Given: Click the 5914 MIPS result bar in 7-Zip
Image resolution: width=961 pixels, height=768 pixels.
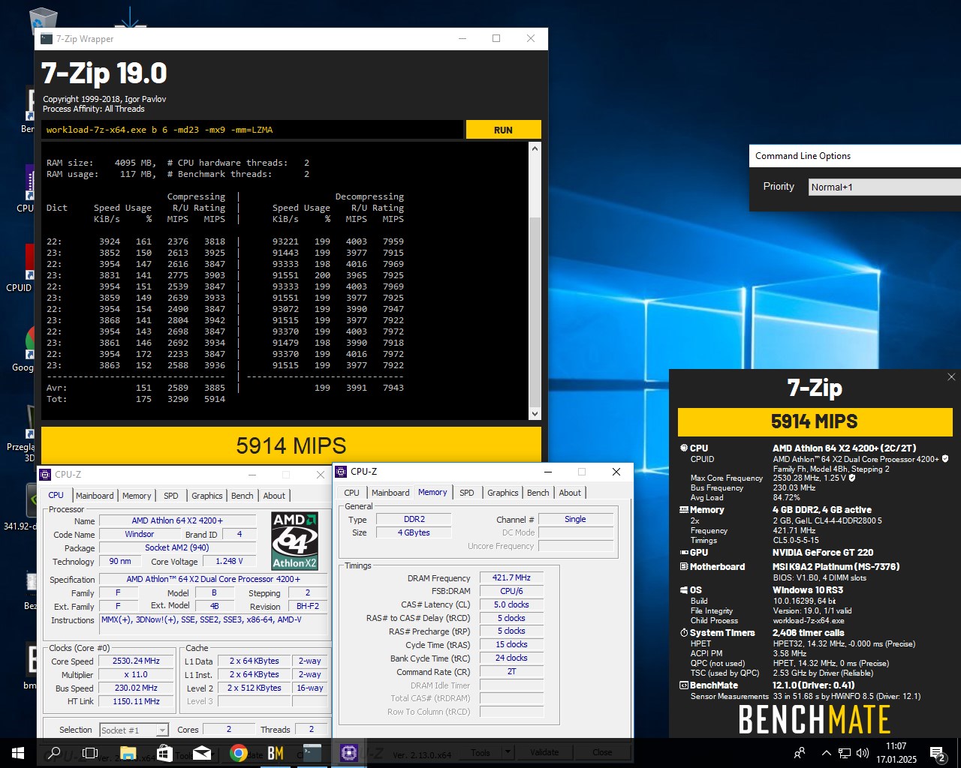Looking at the screenshot, I should pos(291,445).
